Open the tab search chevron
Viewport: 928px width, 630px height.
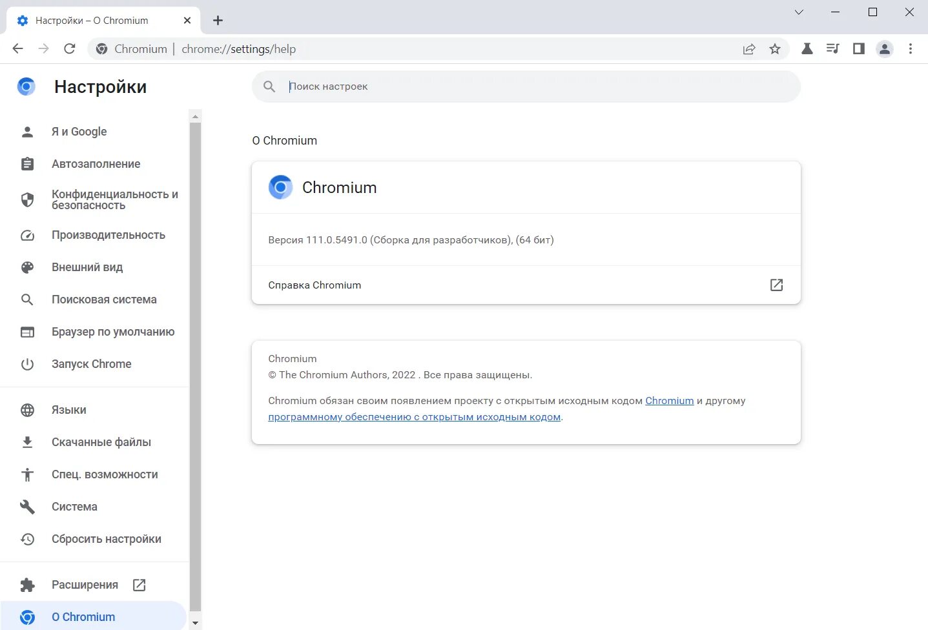799,12
